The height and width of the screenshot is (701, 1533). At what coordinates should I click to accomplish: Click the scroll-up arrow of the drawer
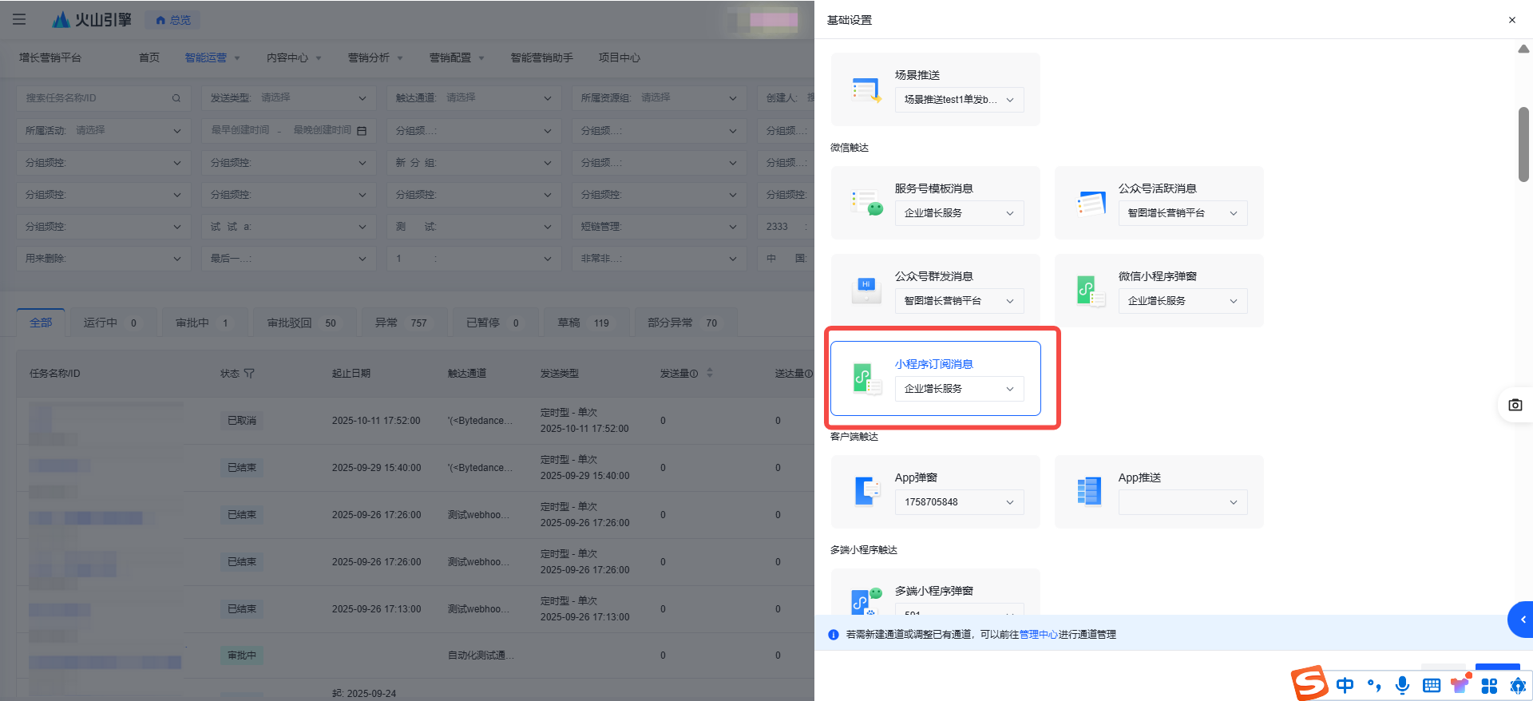(x=1523, y=49)
